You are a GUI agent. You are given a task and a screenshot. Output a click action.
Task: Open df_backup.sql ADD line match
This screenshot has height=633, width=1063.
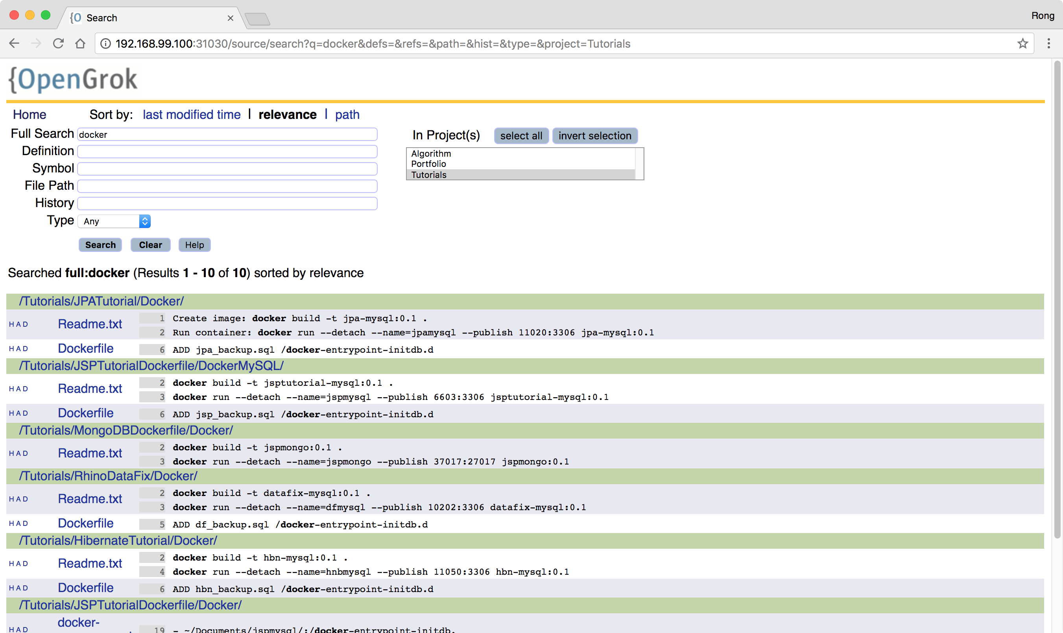pos(300,525)
